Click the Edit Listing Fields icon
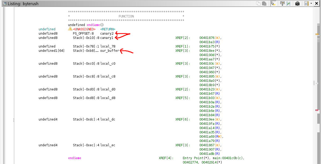This screenshot has width=321, height=164. [282, 3]
